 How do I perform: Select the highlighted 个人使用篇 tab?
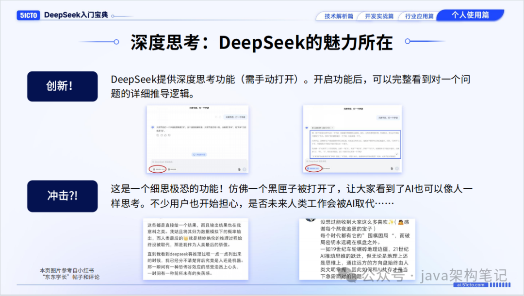[x=470, y=15]
